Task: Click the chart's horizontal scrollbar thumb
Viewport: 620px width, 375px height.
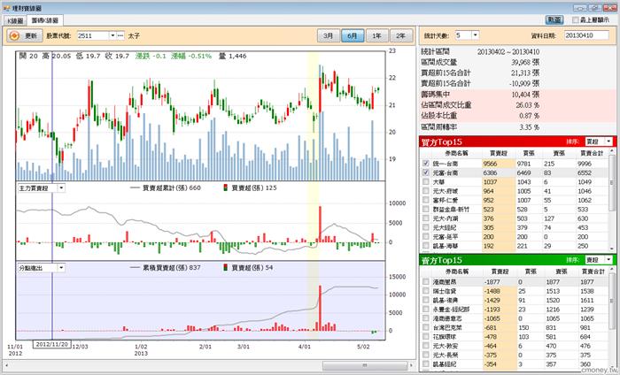Action: pos(364,365)
